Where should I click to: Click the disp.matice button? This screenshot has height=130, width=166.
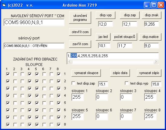pos(150,37)
